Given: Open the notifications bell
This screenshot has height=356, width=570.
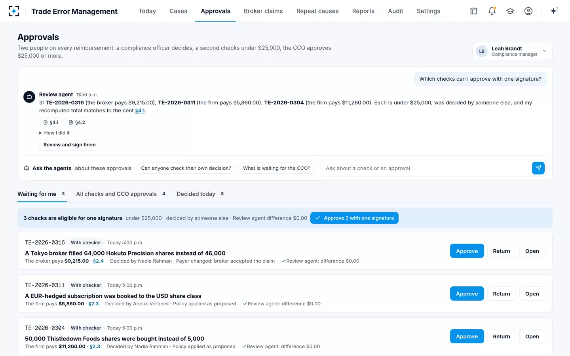Looking at the screenshot, I should click(x=492, y=11).
